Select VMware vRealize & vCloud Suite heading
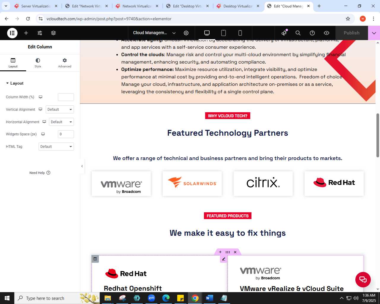The height and width of the screenshot is (304, 380). 292,289
